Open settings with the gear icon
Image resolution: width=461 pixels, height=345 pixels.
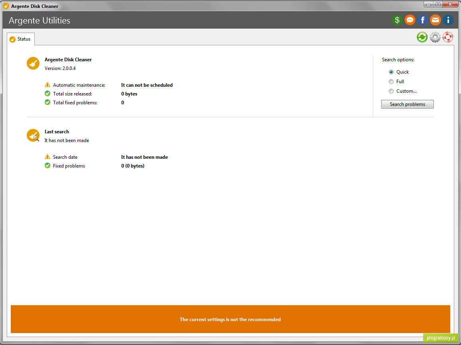pos(435,37)
